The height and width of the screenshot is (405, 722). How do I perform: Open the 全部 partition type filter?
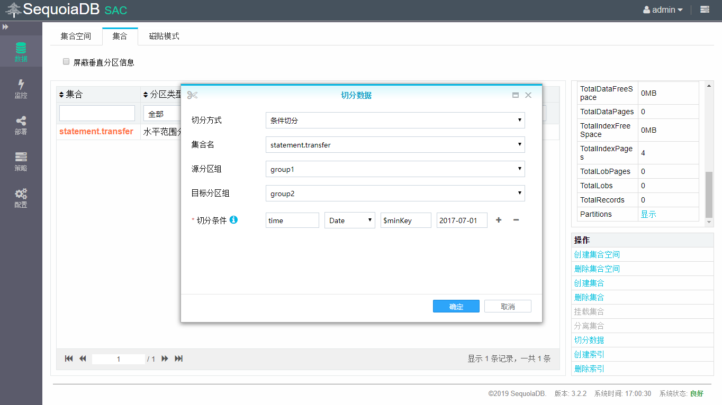162,114
